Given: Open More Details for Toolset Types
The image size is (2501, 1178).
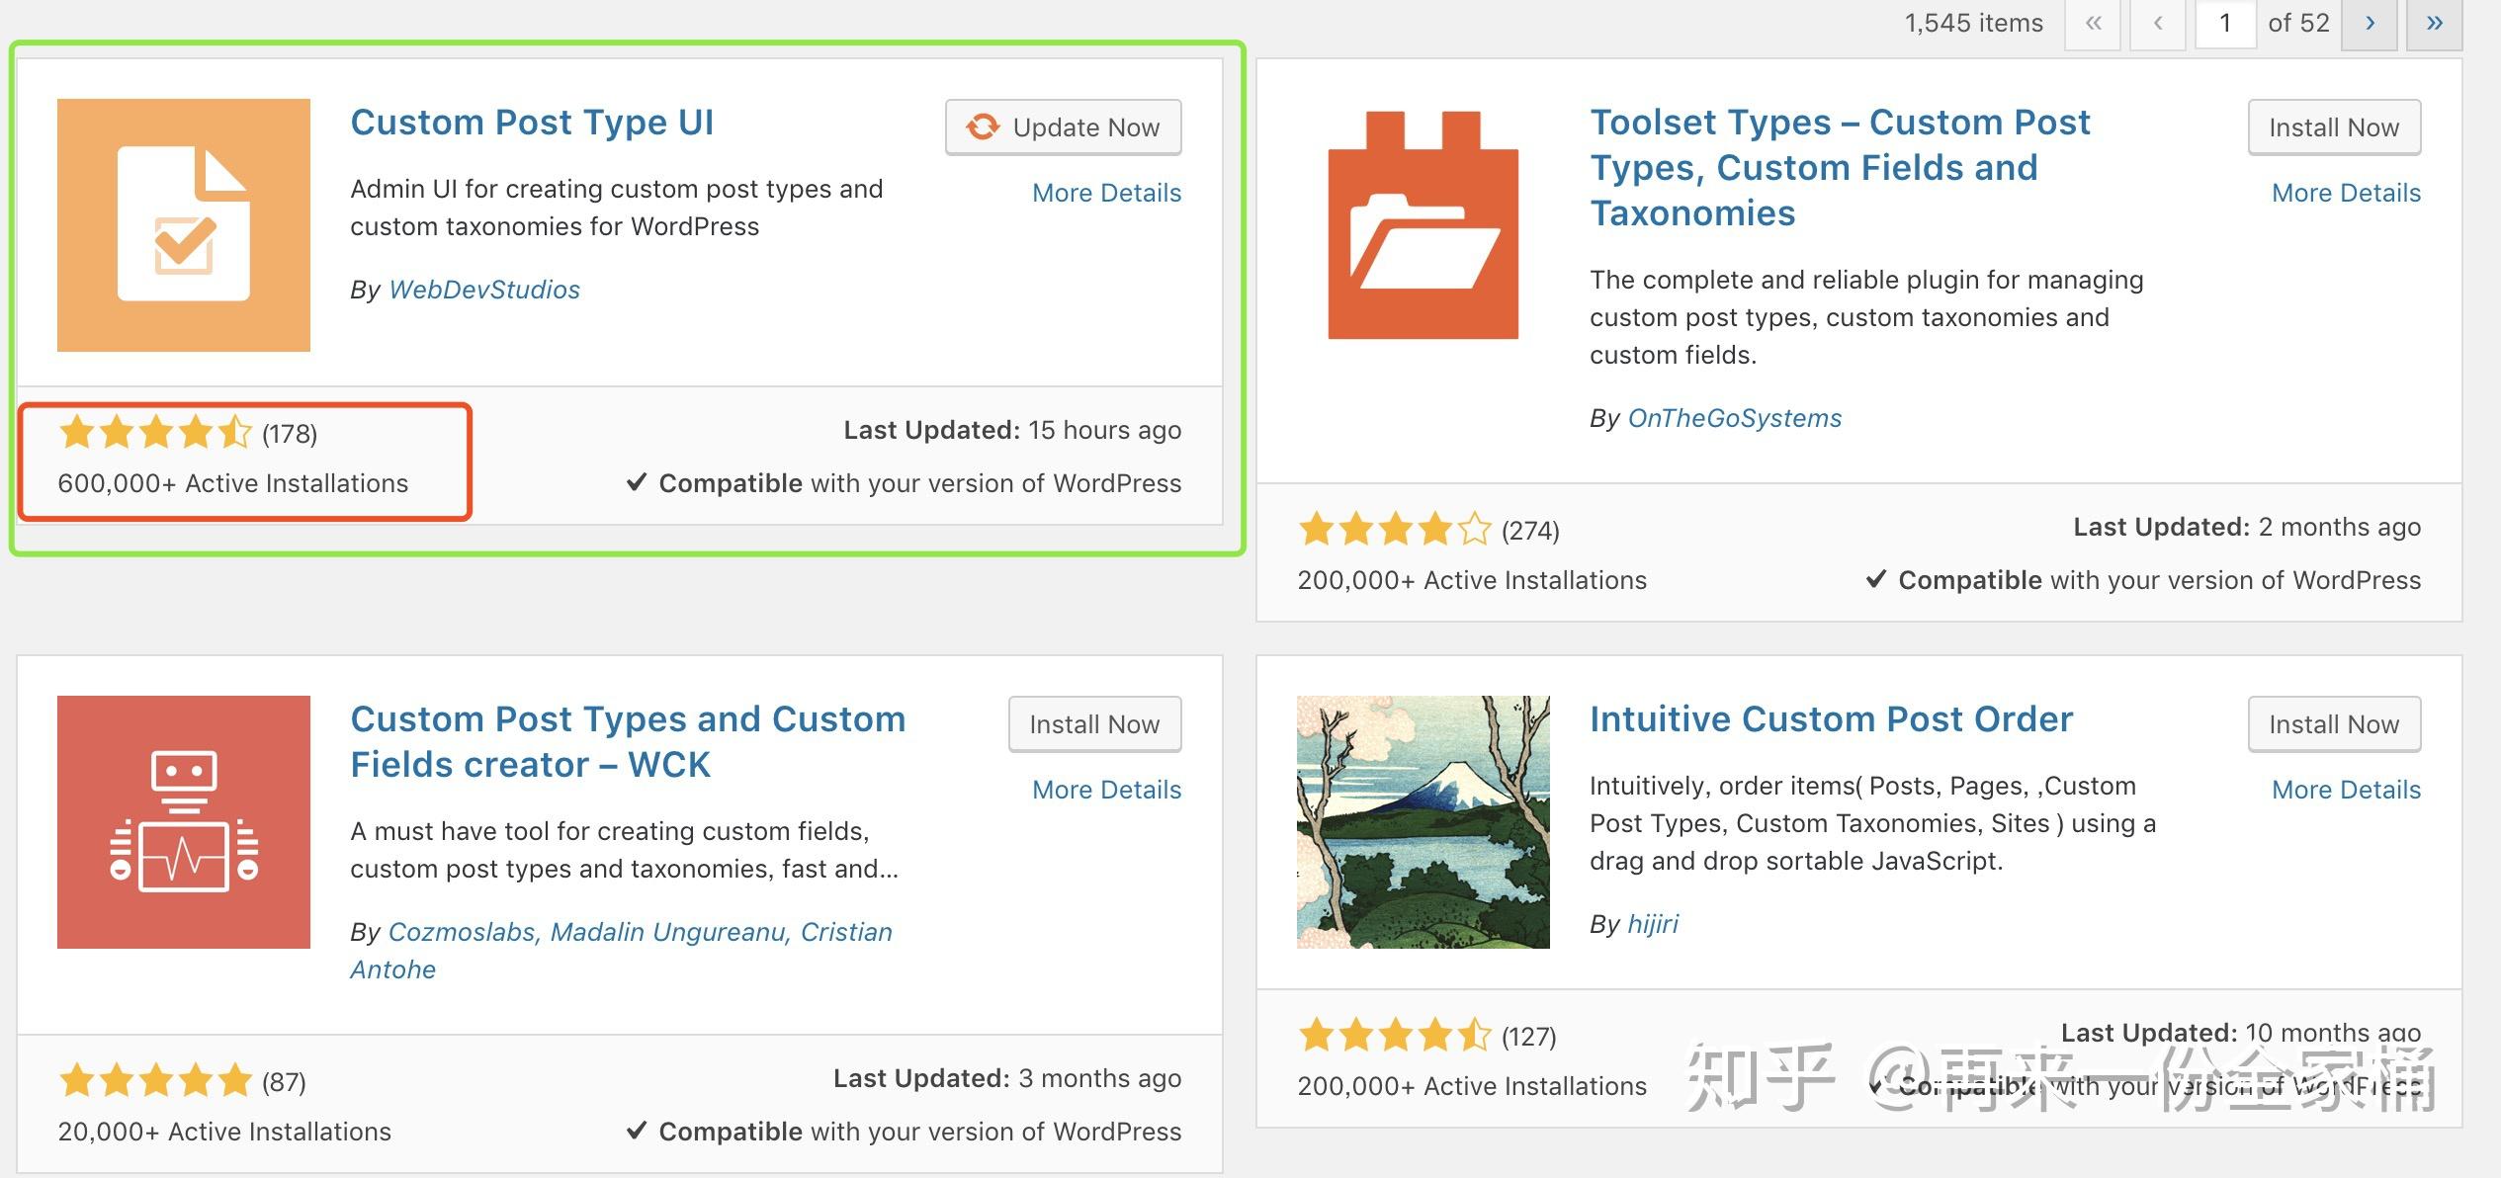Looking at the screenshot, I should [x=2346, y=193].
